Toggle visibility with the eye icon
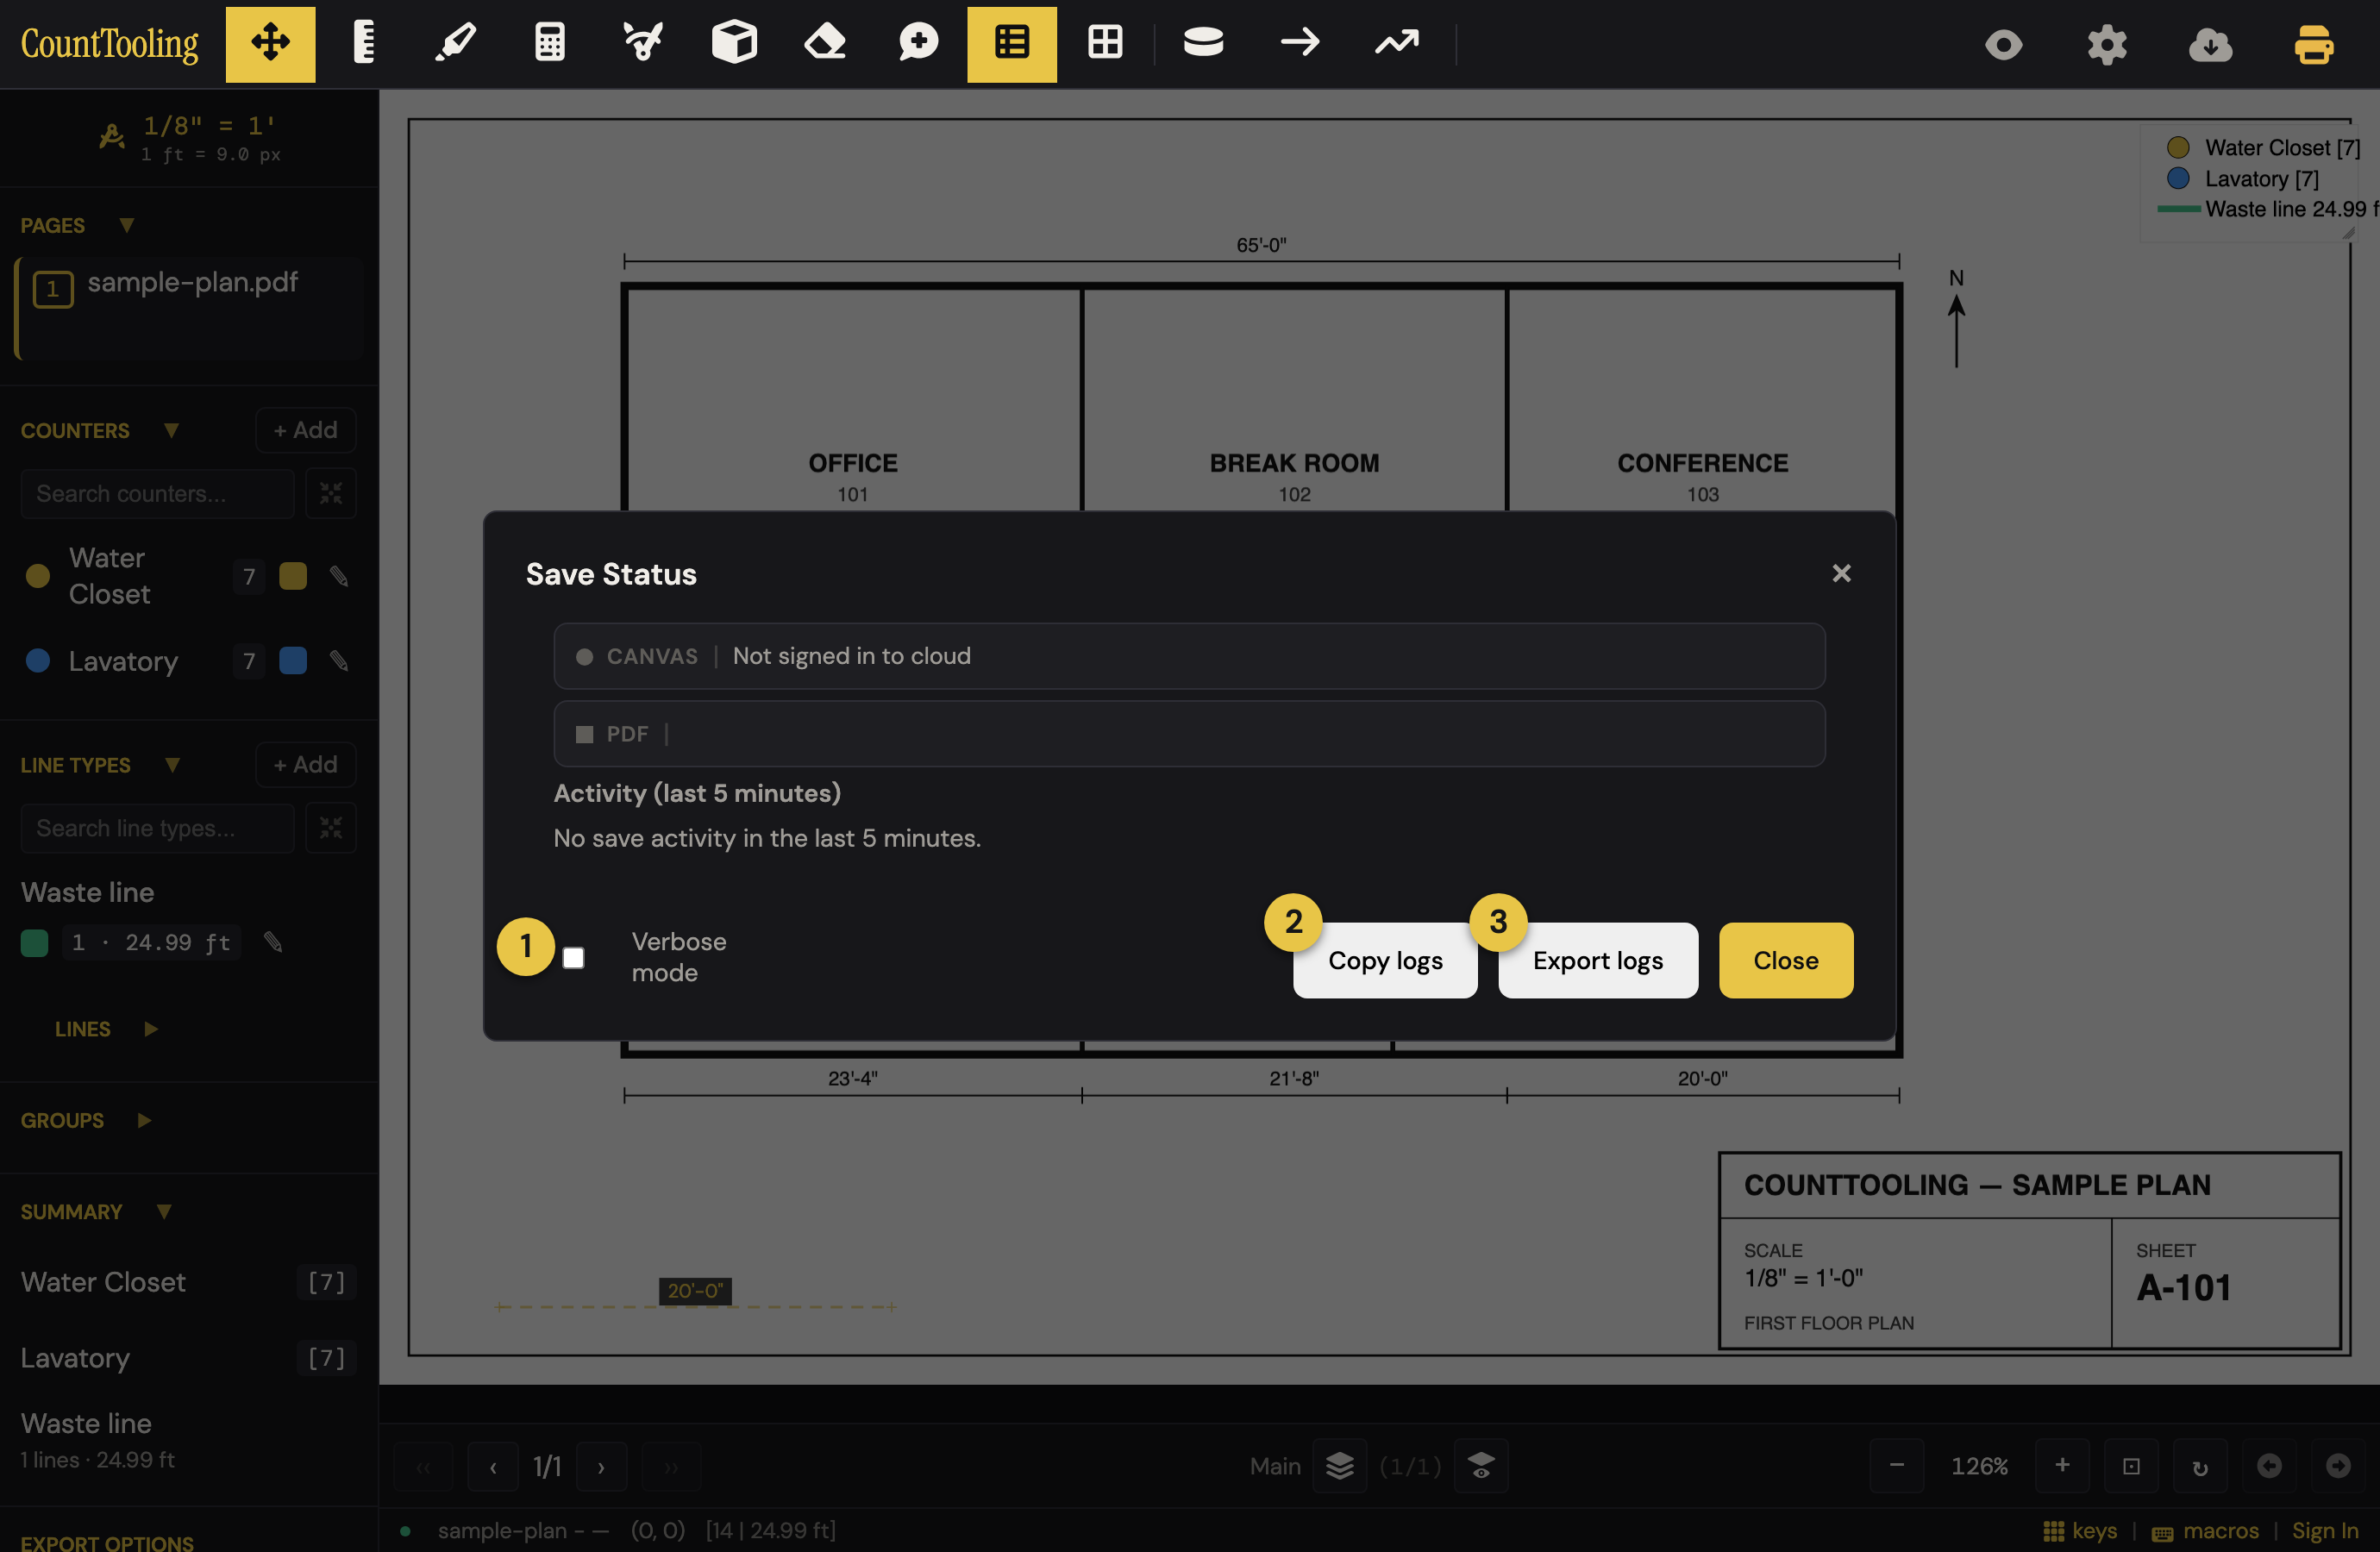Image resolution: width=2380 pixels, height=1552 pixels. [2003, 45]
